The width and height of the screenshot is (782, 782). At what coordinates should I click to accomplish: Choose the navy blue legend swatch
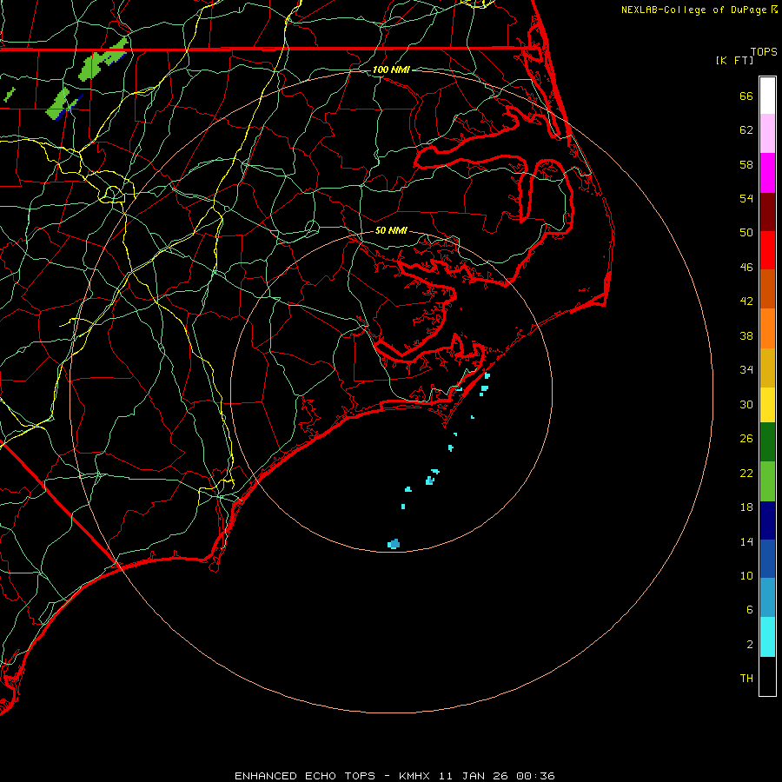[767, 520]
